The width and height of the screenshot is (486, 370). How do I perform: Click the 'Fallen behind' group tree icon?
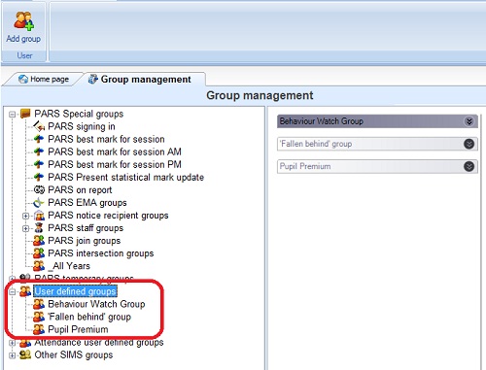tap(39, 317)
